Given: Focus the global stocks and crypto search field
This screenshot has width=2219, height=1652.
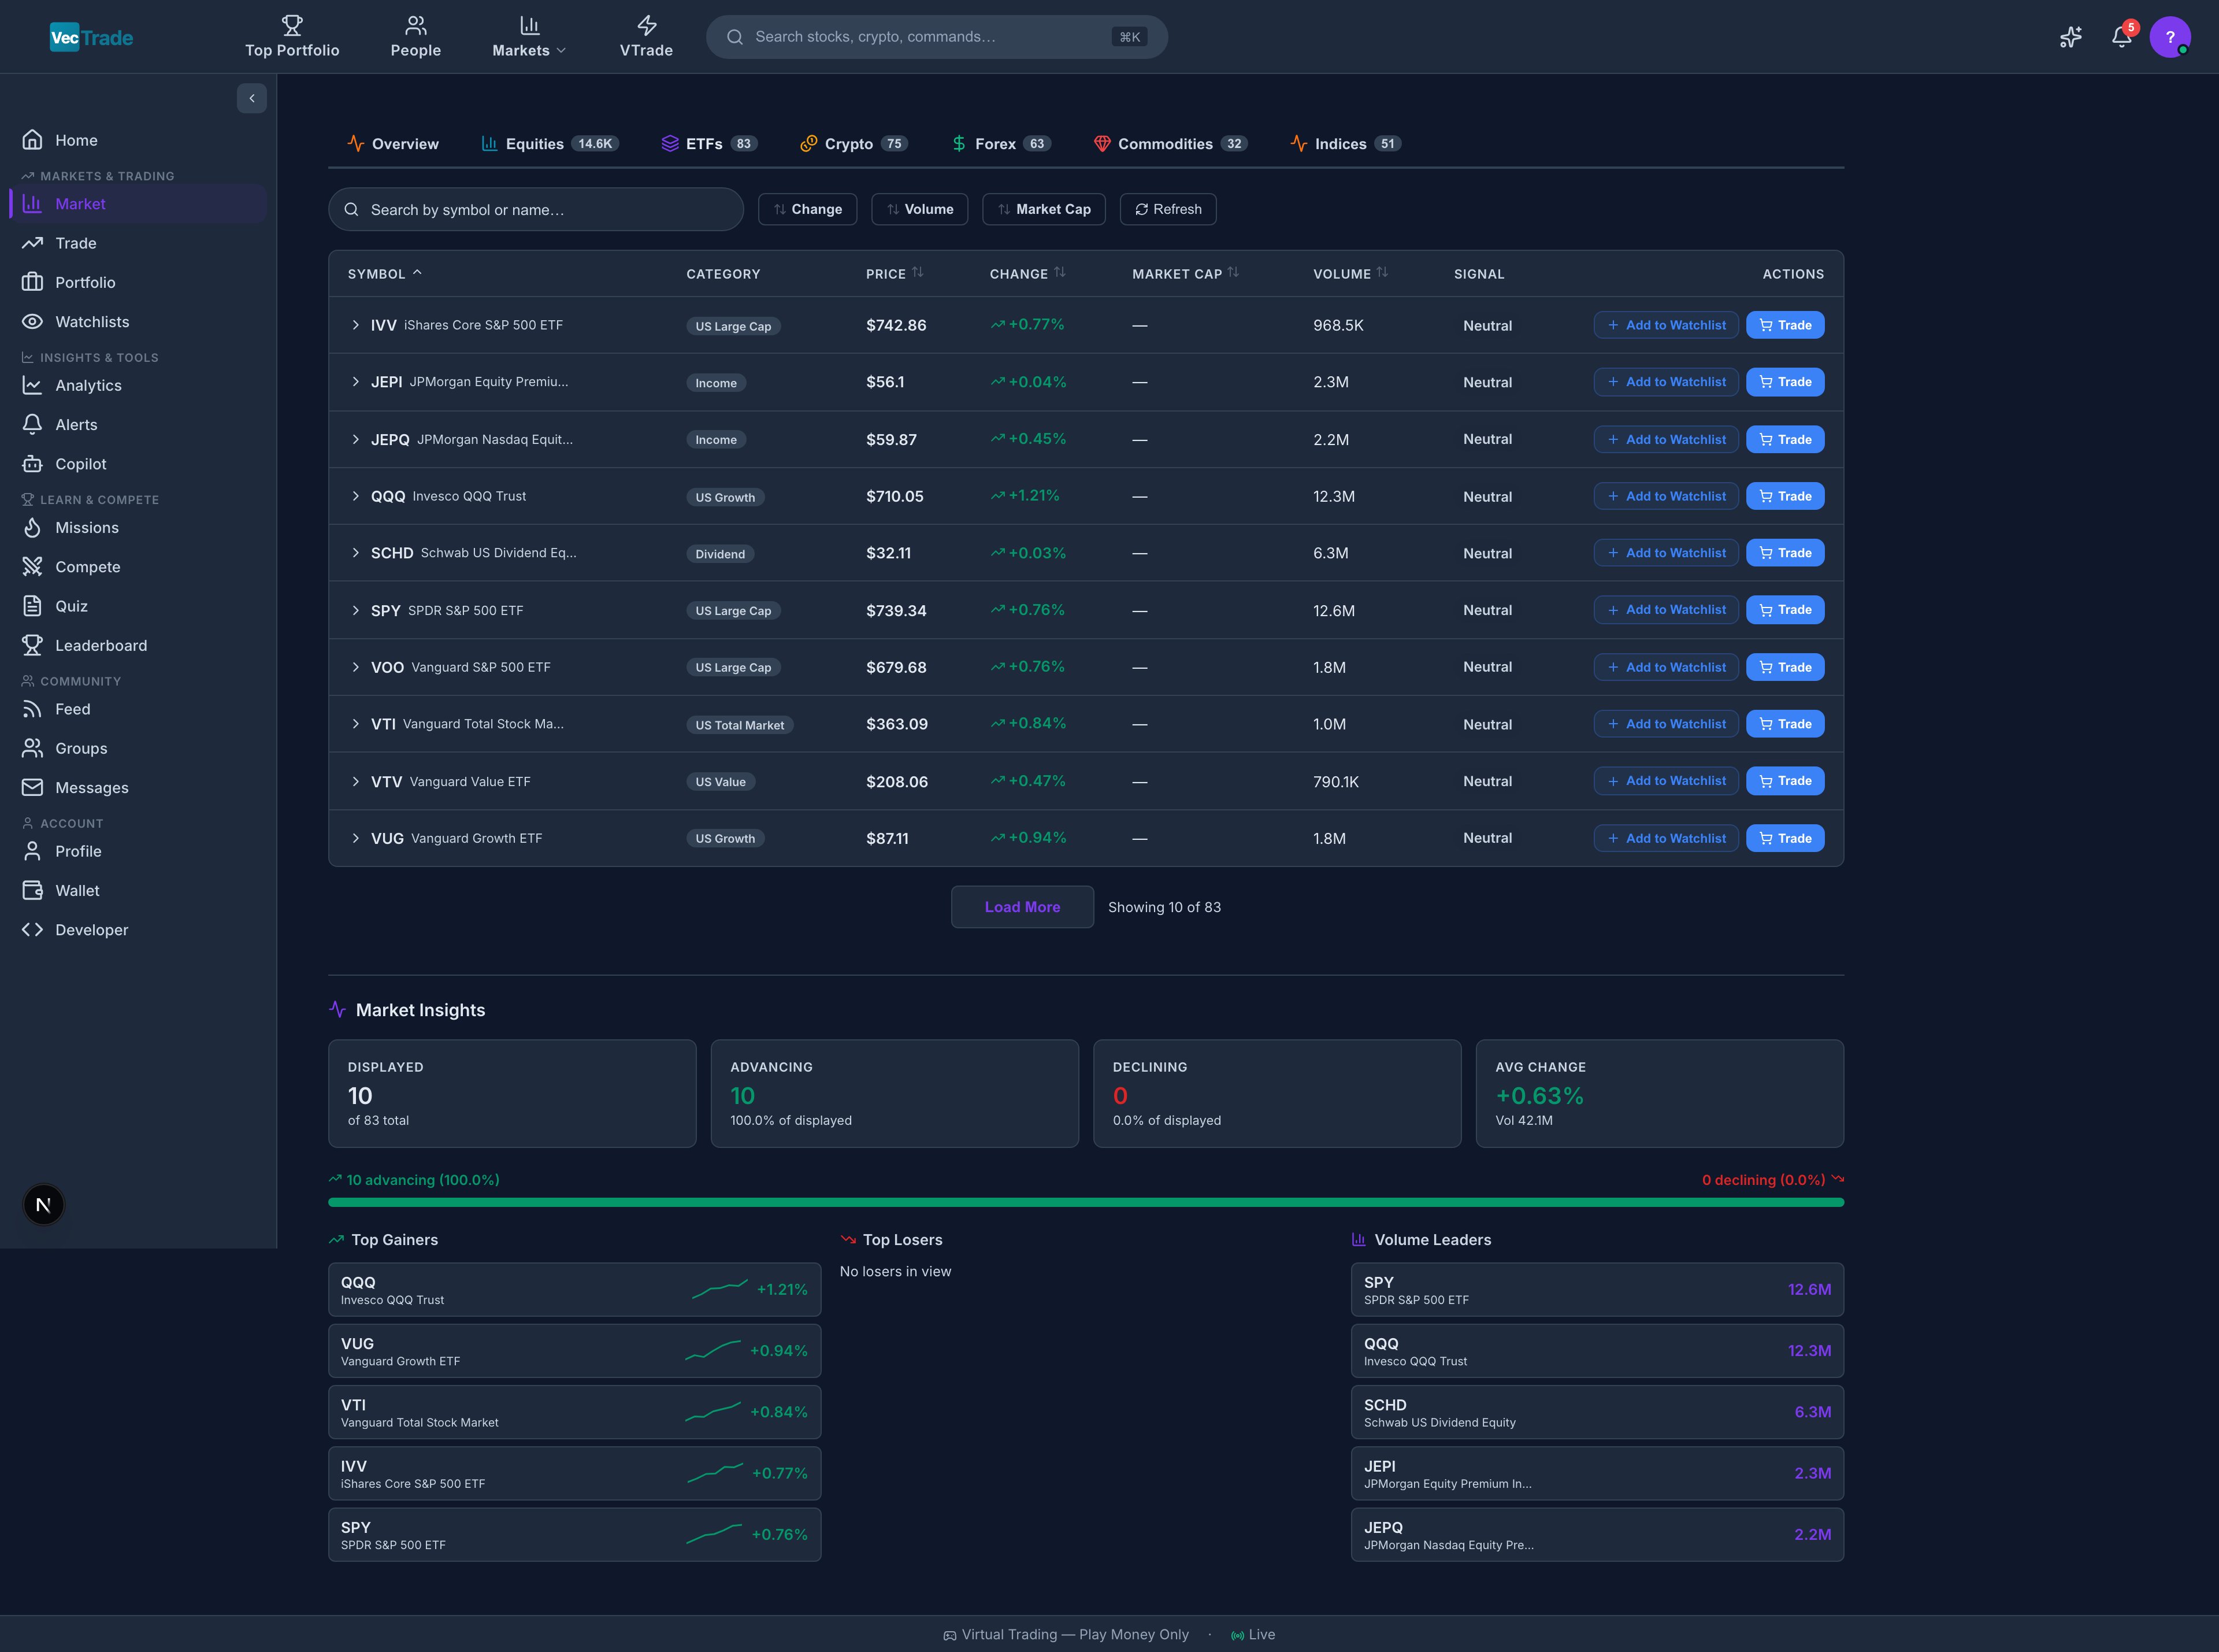Looking at the screenshot, I should point(937,37).
